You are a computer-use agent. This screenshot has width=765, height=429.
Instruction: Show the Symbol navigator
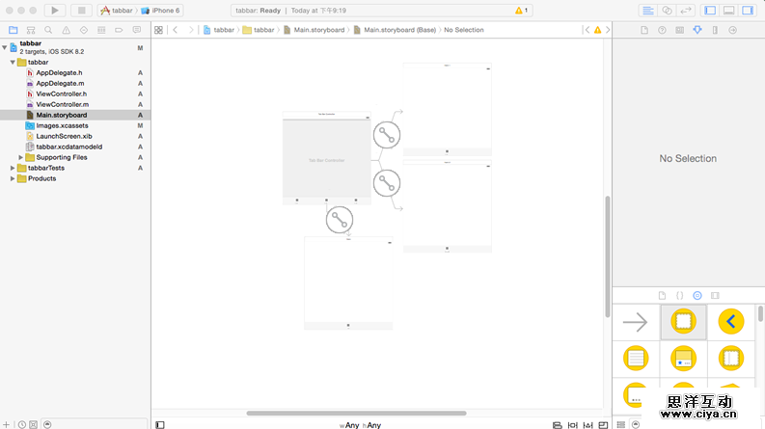tap(31, 30)
